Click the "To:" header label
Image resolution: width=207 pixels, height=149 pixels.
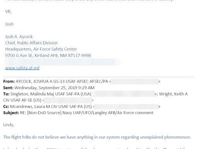point(6,94)
